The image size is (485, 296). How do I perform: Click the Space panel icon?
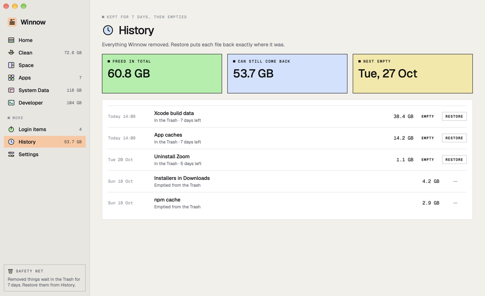[11, 65]
